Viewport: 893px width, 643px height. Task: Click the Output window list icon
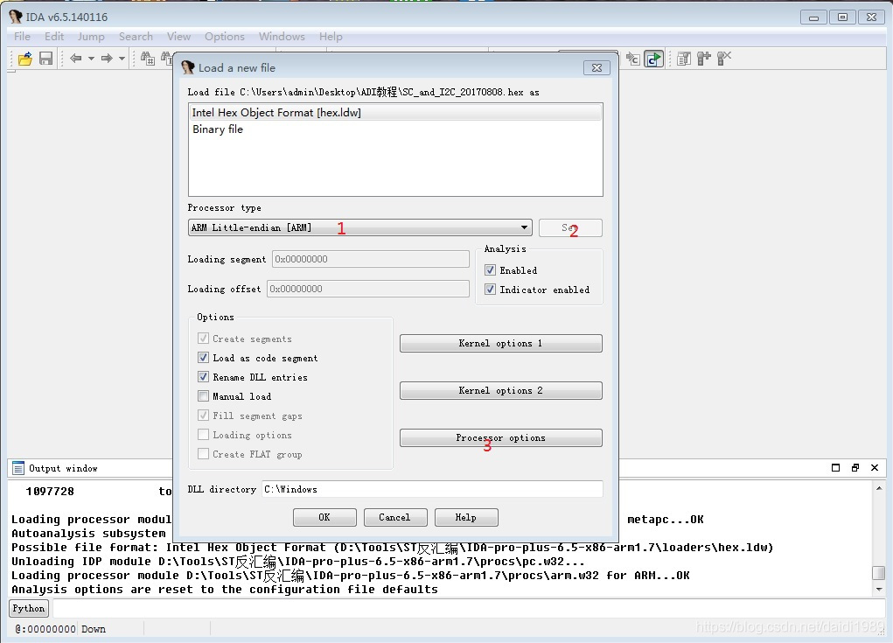[18, 467]
